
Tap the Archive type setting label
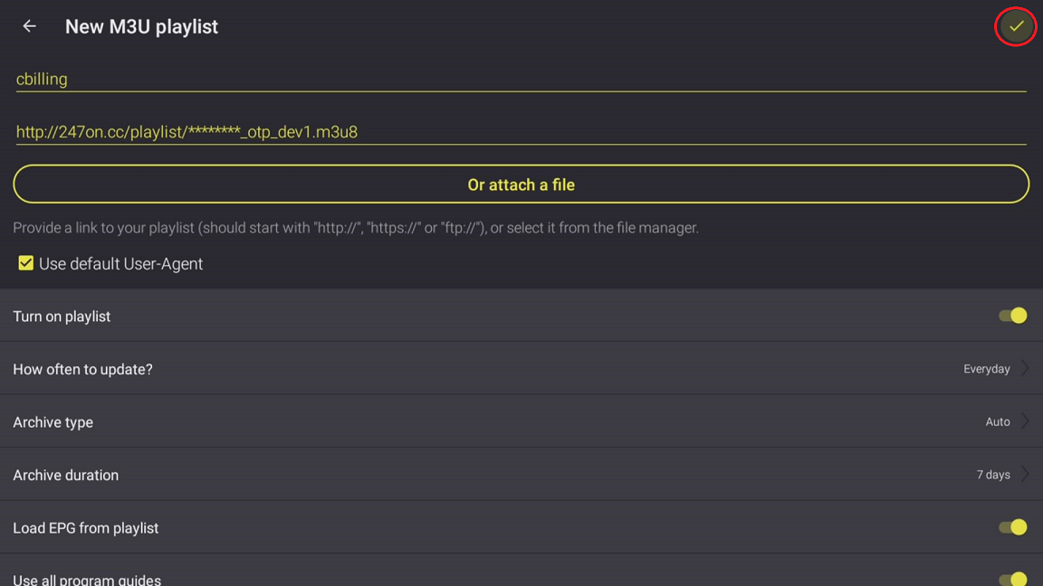point(53,422)
